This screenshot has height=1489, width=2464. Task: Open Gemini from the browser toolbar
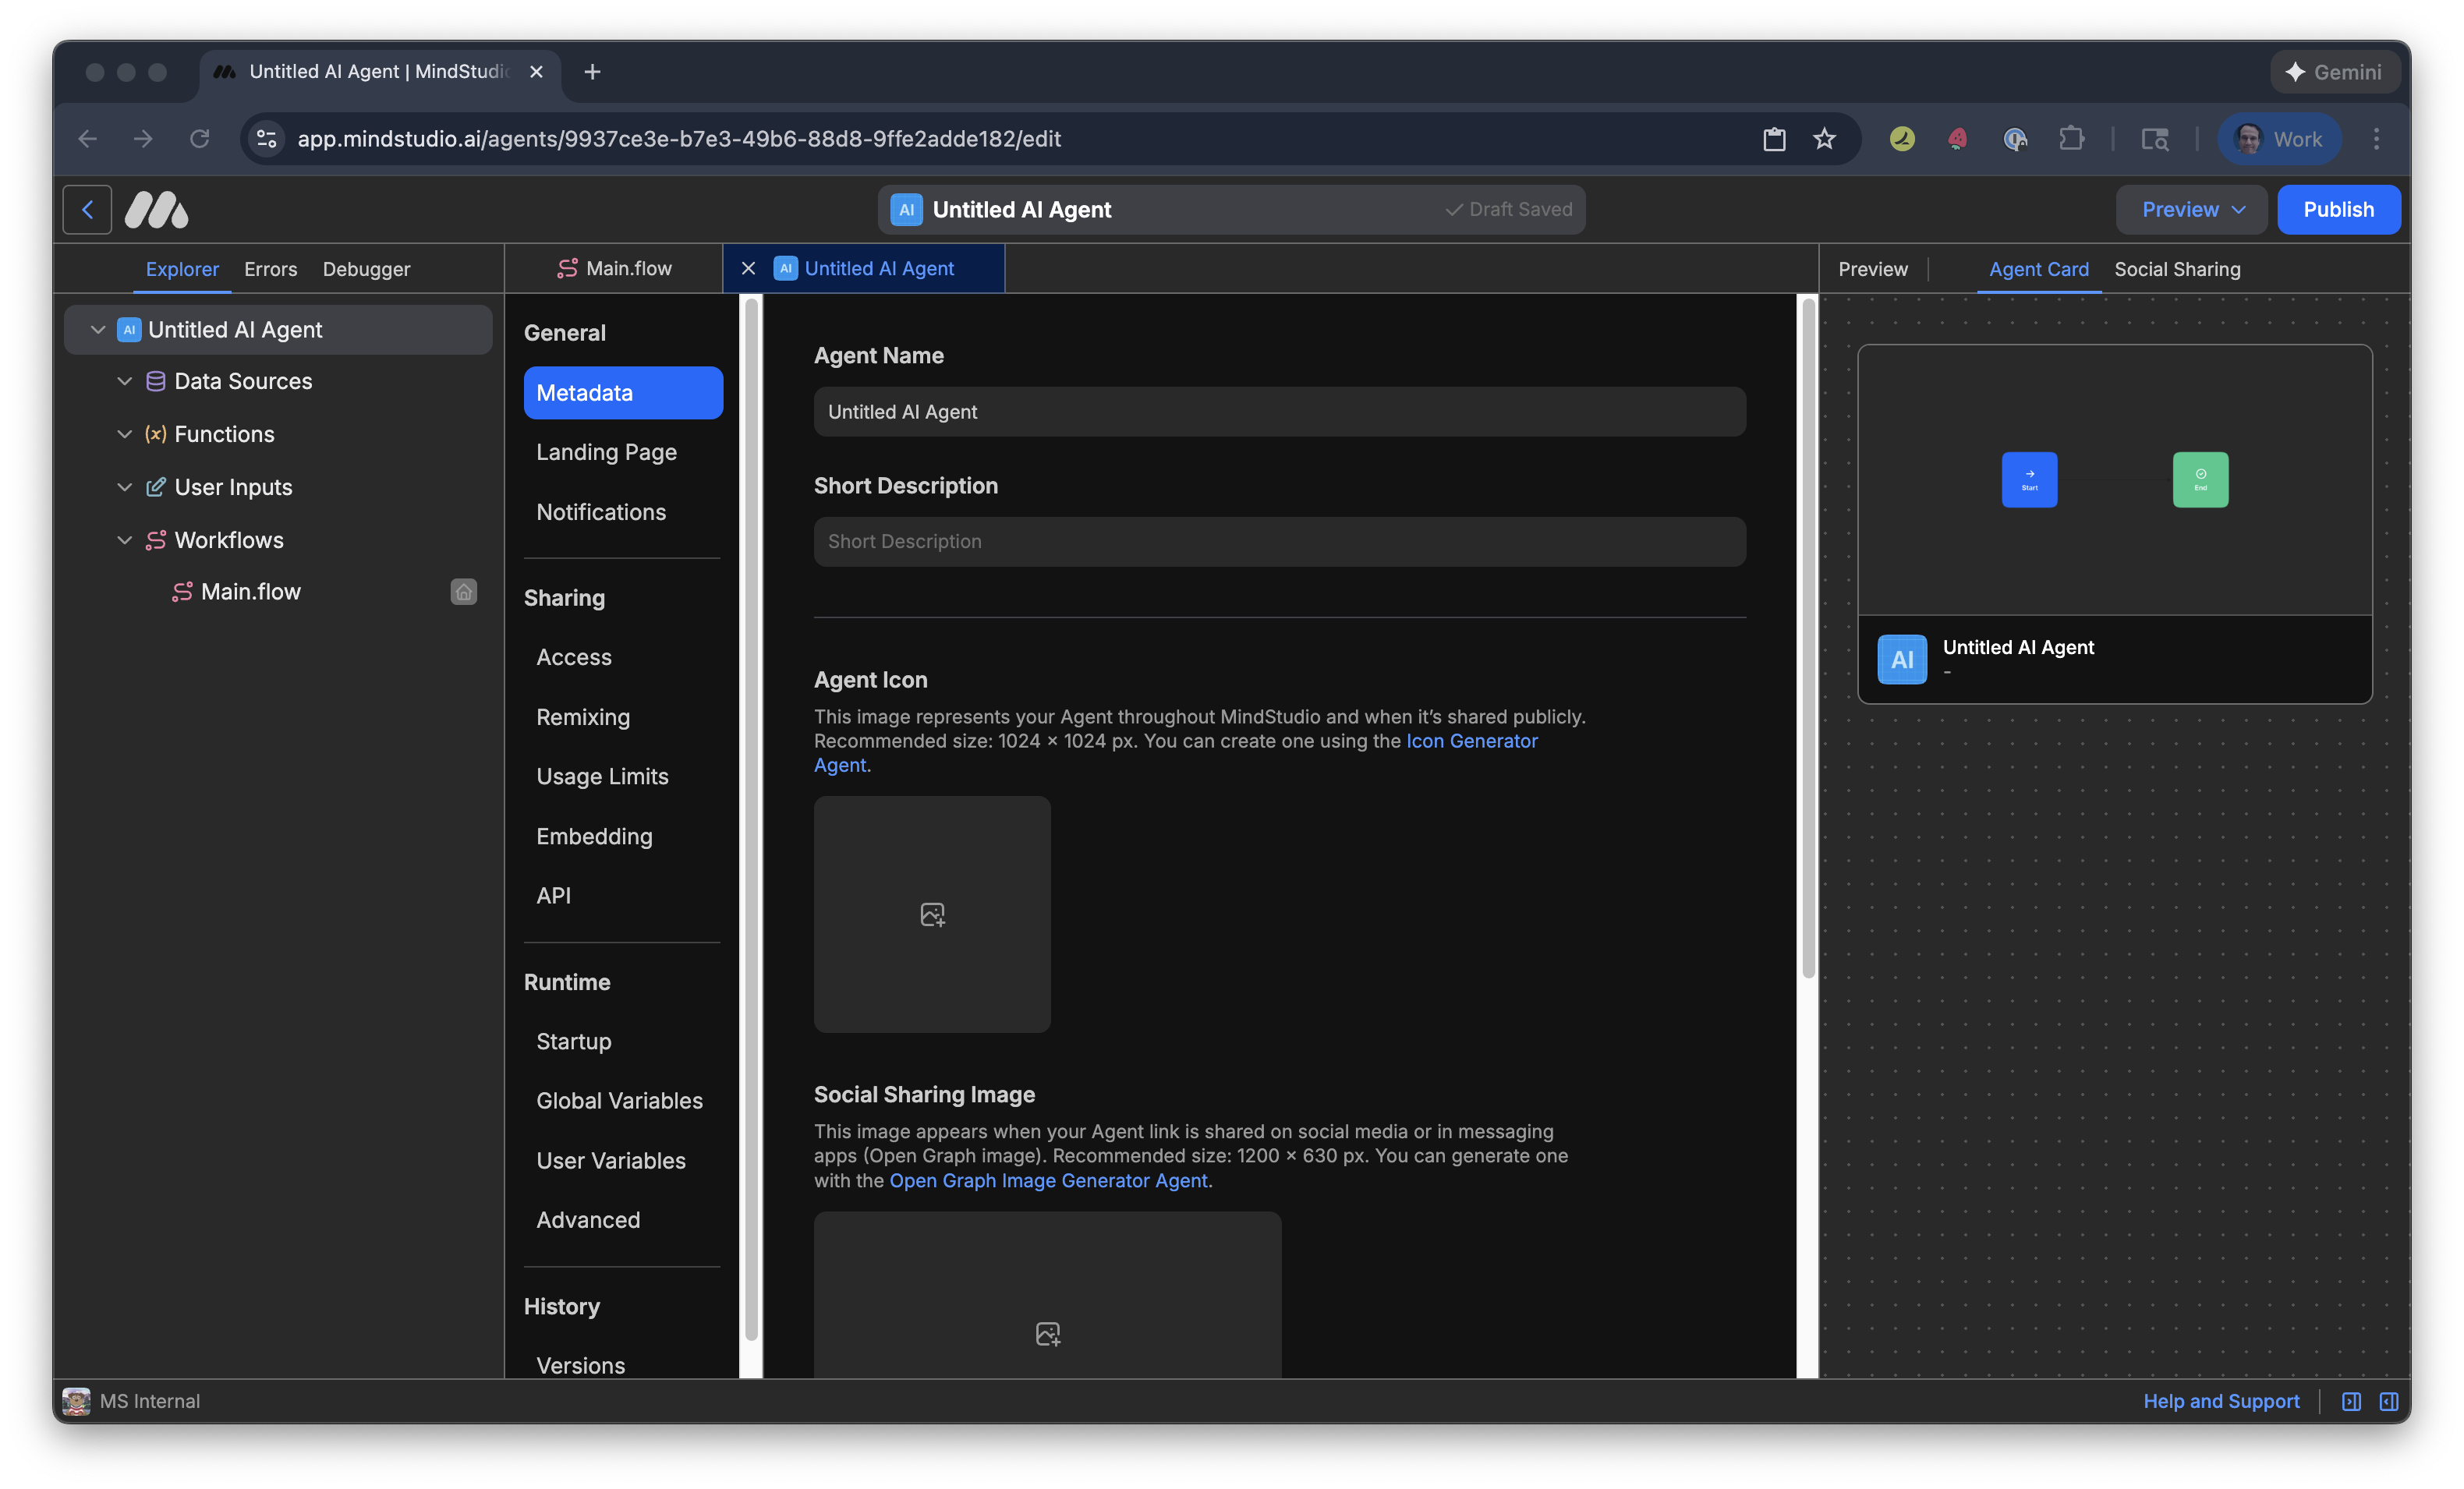tap(2334, 71)
